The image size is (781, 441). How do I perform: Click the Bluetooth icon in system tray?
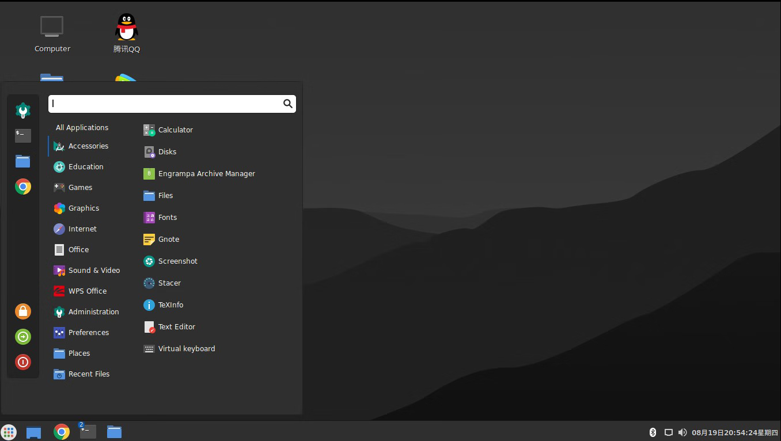click(x=653, y=432)
